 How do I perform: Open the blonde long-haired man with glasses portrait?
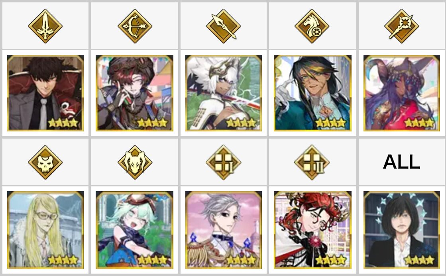[45, 230]
